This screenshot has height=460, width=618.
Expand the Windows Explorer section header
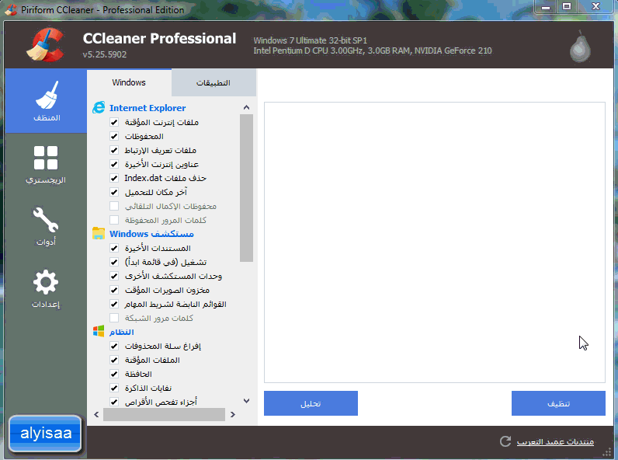point(151,233)
